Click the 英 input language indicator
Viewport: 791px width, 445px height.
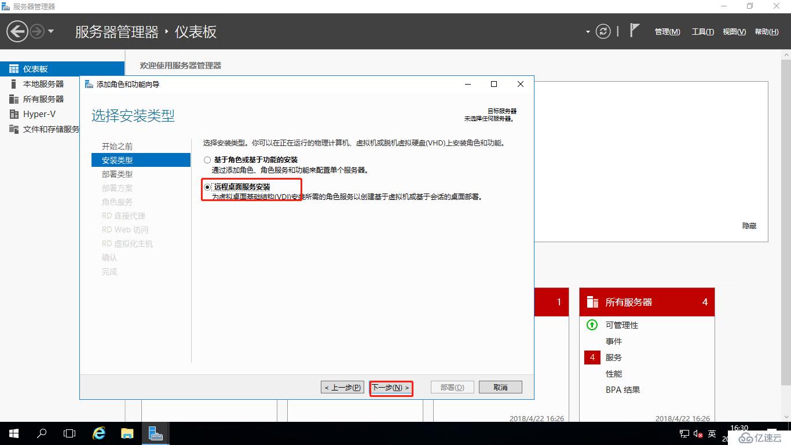click(712, 434)
